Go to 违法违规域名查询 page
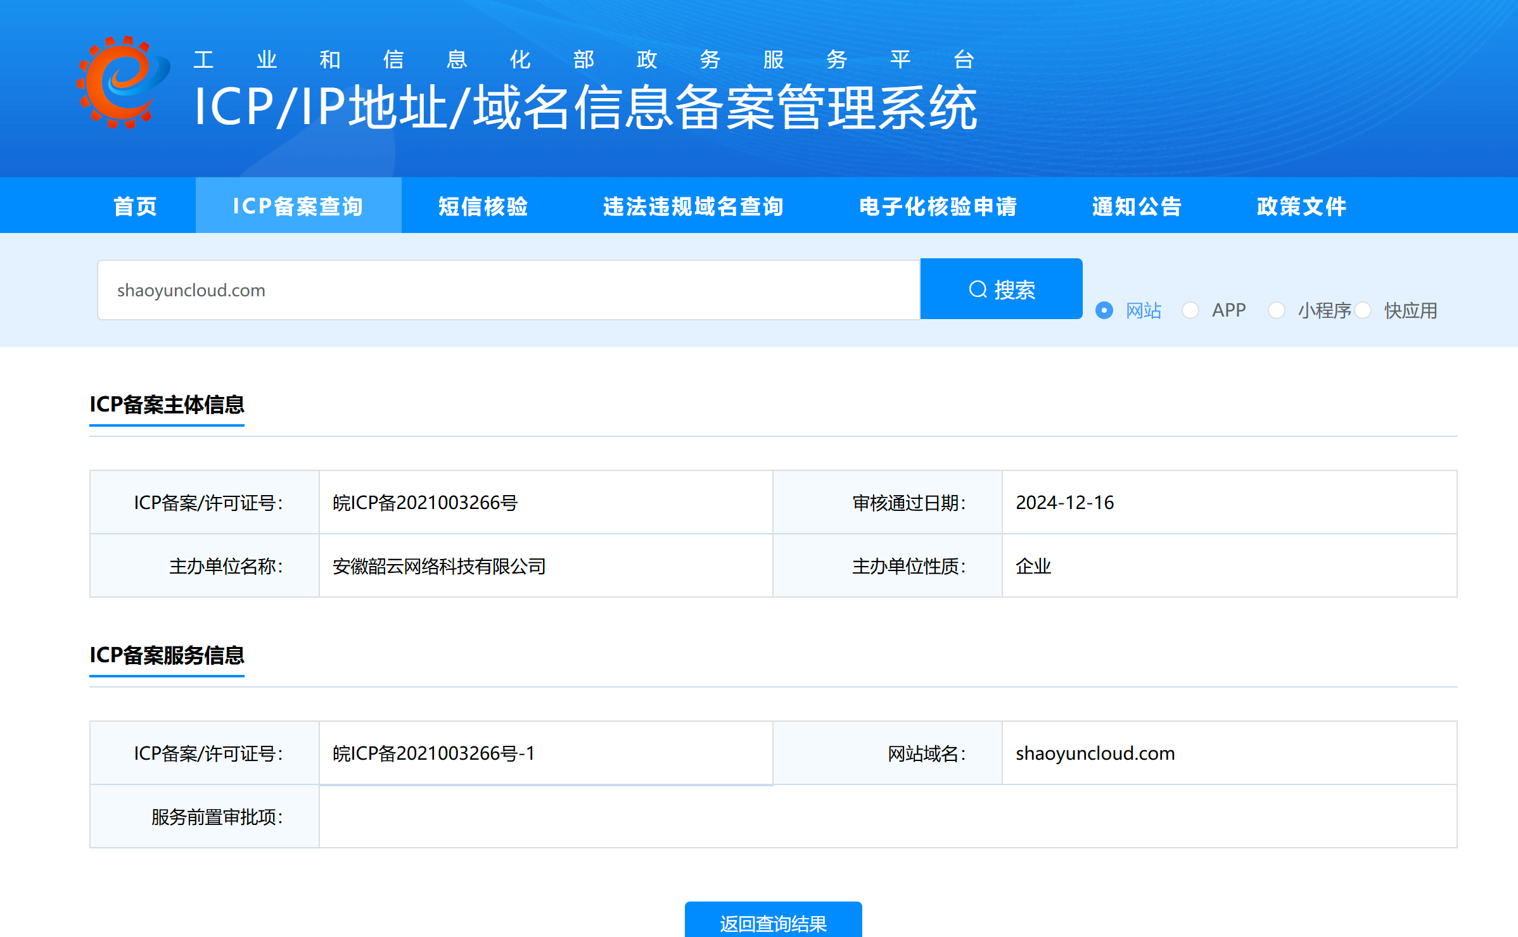1518x937 pixels. [693, 206]
